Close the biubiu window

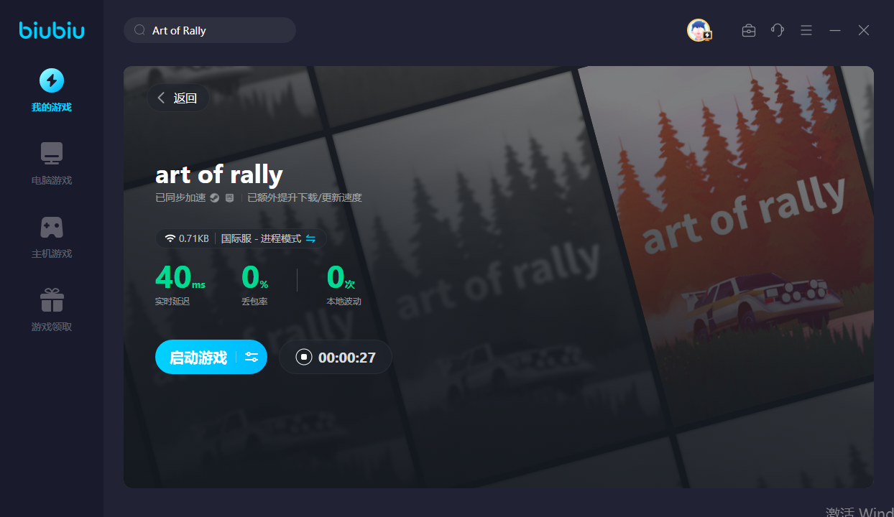[864, 30]
